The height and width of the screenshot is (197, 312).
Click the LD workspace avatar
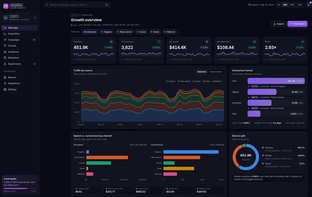coord(5,18)
